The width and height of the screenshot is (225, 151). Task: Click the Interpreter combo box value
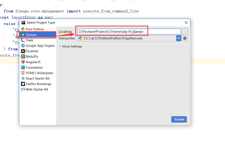point(127,38)
